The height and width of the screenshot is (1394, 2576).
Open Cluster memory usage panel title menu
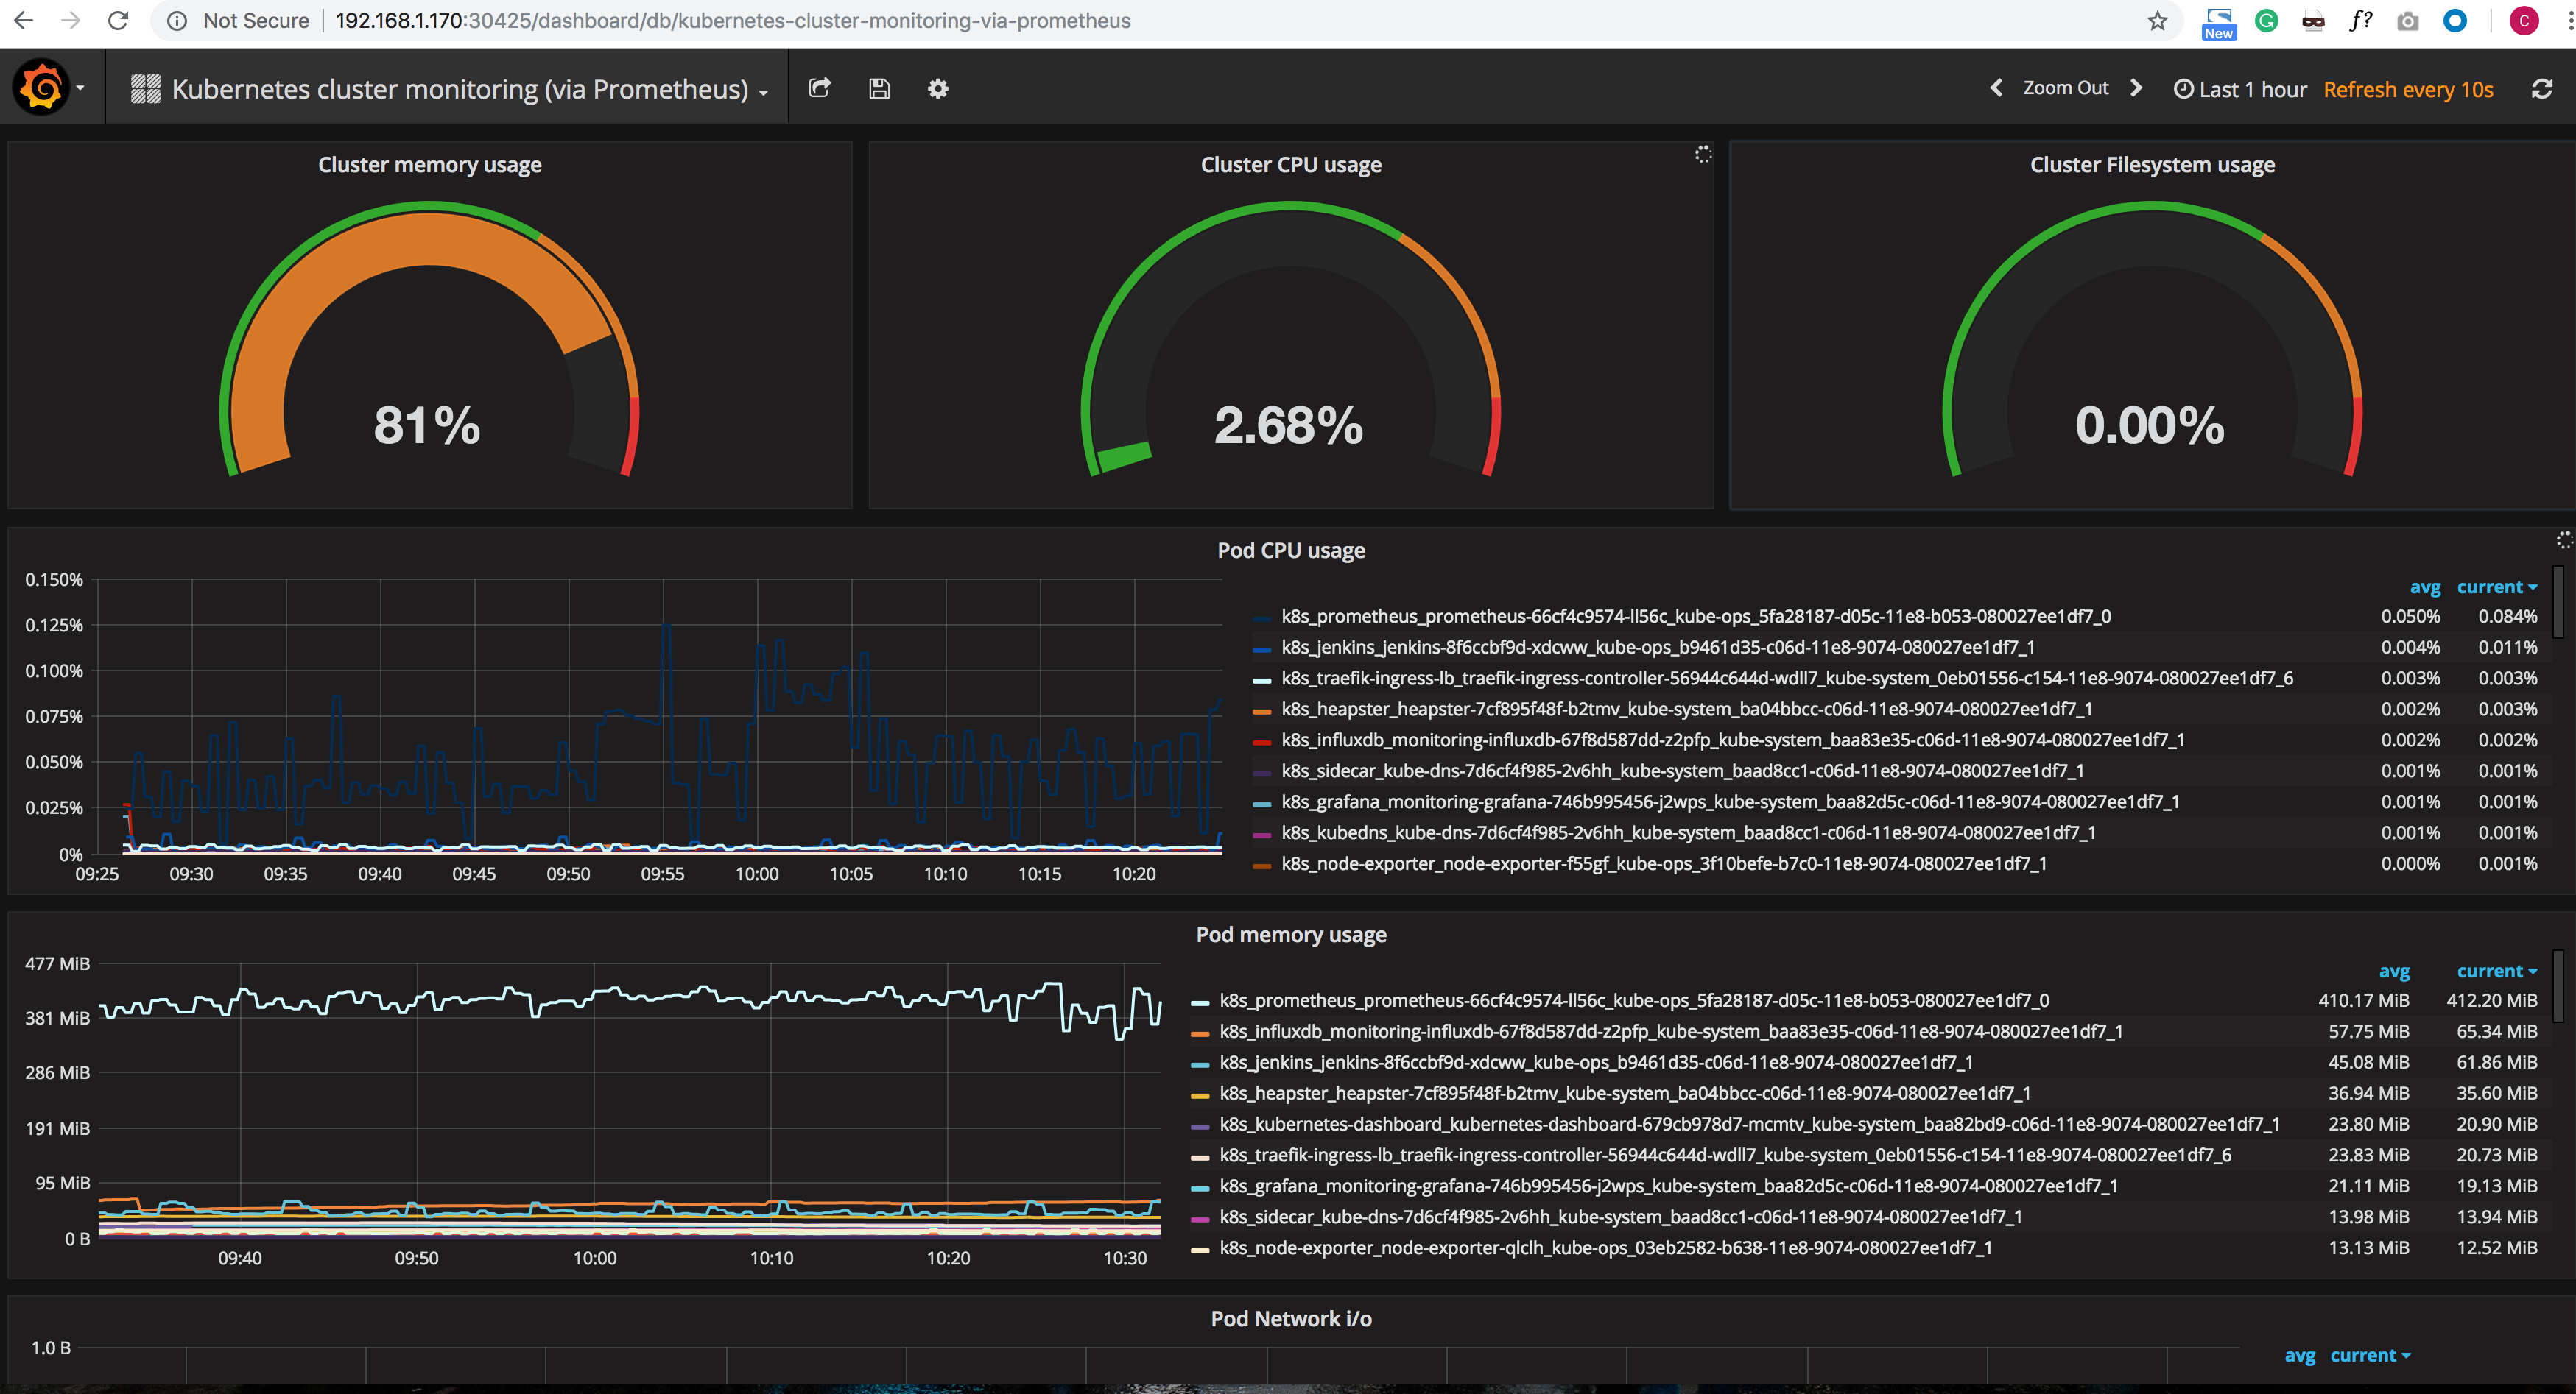pos(430,165)
